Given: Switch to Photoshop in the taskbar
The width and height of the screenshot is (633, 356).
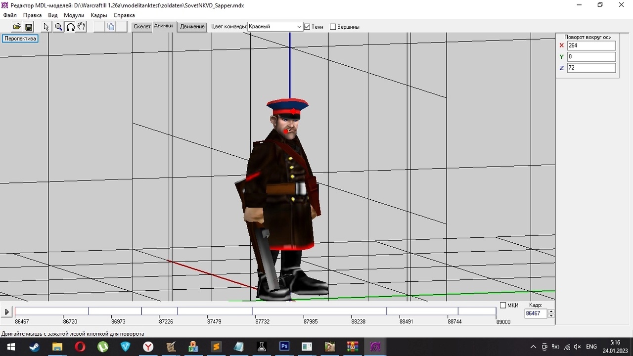Looking at the screenshot, I should click(x=284, y=347).
